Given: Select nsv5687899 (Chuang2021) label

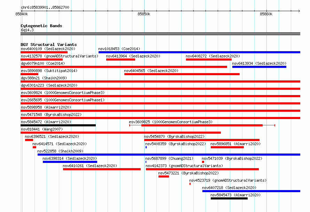Looking at the screenshot, I should click(169, 158).
